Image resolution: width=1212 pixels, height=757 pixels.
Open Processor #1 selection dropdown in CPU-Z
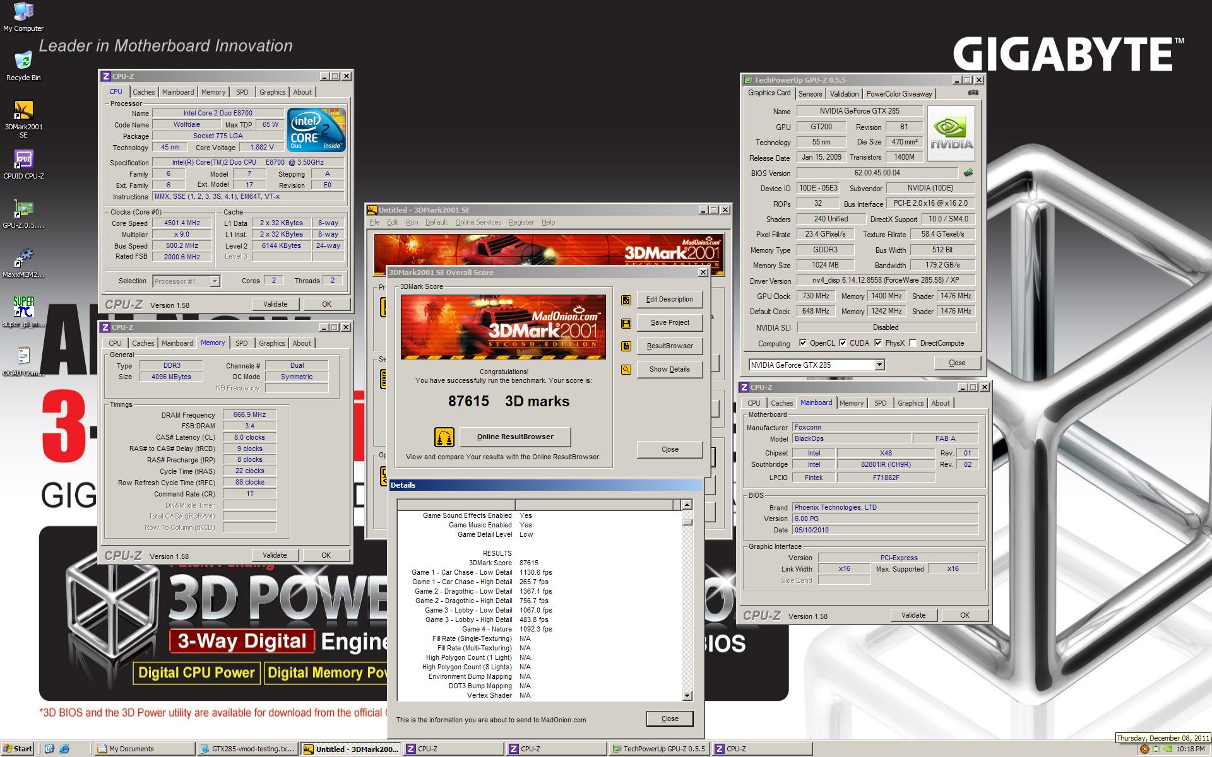pyautogui.click(x=215, y=281)
